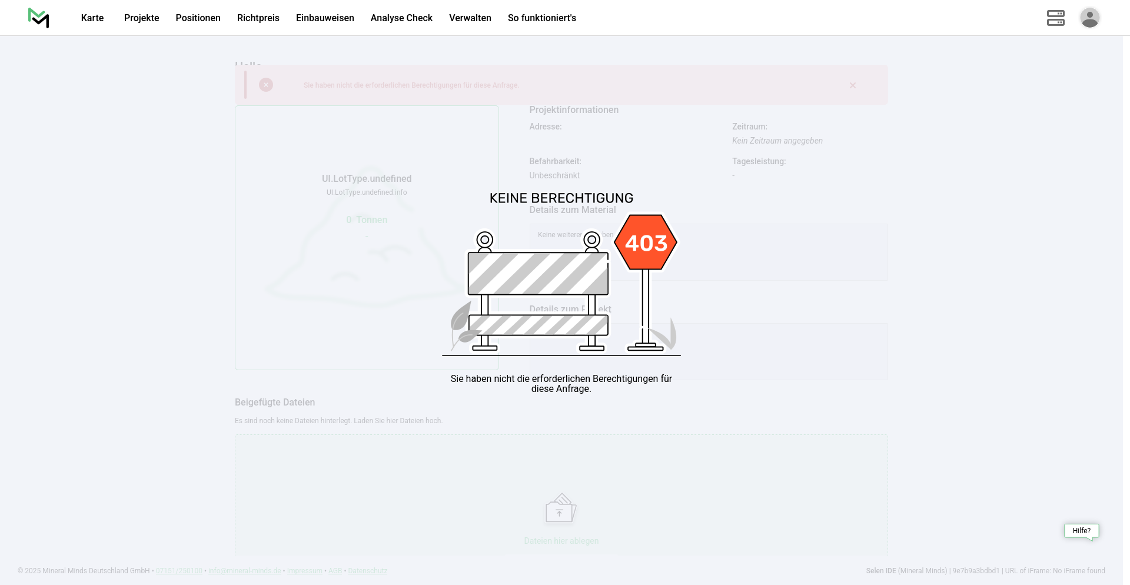Click the Hilfe? help button
The width and height of the screenshot is (1130, 585).
[1081, 531]
